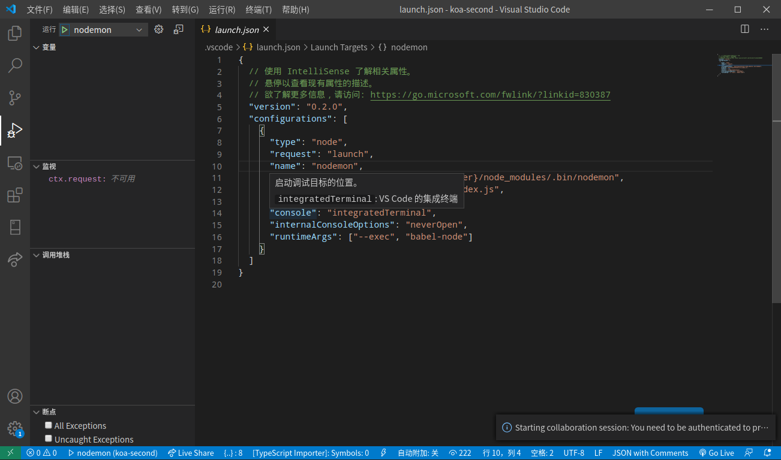Select the launch.json editor tab
781x460 pixels.
coord(236,29)
